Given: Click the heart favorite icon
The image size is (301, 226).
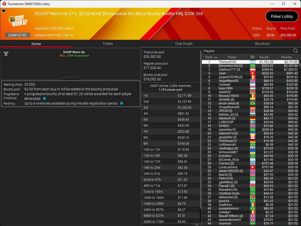Looking at the screenshot, I should 4,11.
